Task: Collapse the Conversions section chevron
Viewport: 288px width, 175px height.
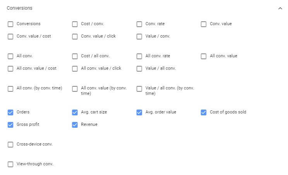Action: pyautogui.click(x=280, y=8)
